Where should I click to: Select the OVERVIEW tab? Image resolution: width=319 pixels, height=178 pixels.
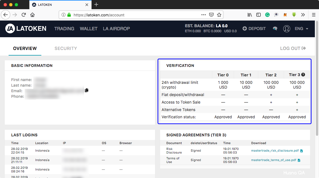[x=25, y=49]
